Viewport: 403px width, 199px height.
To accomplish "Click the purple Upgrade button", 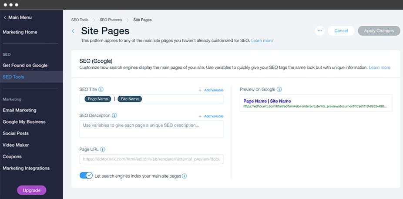I will (32, 191).
